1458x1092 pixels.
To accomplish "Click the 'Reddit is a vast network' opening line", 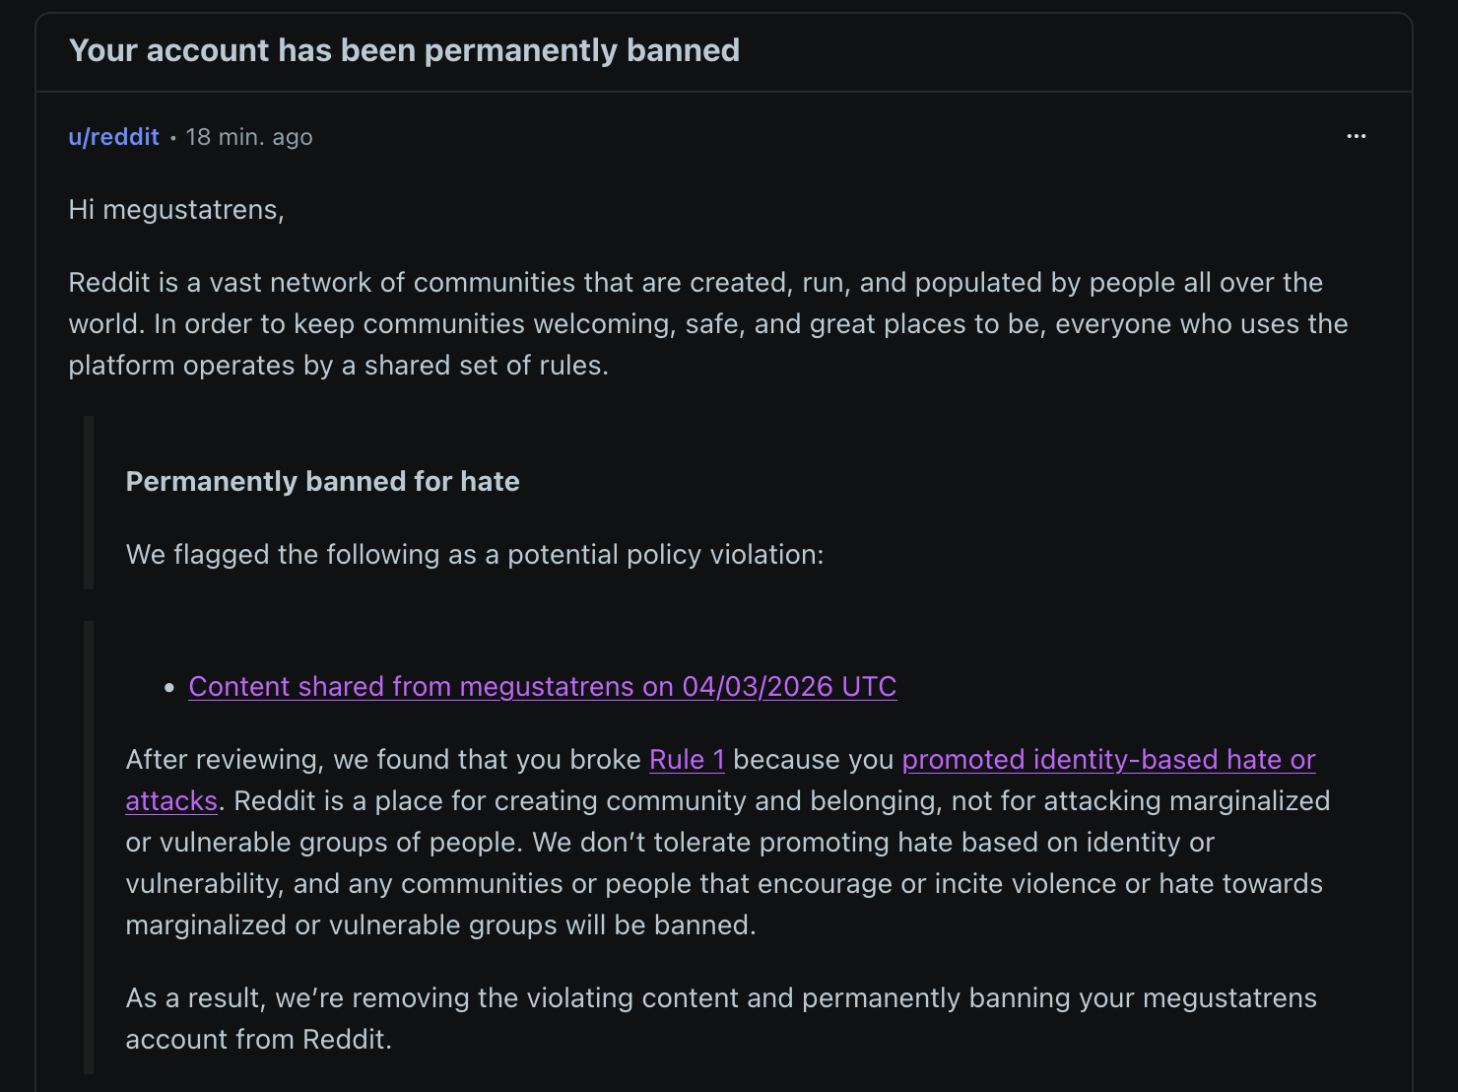I will (x=695, y=283).
